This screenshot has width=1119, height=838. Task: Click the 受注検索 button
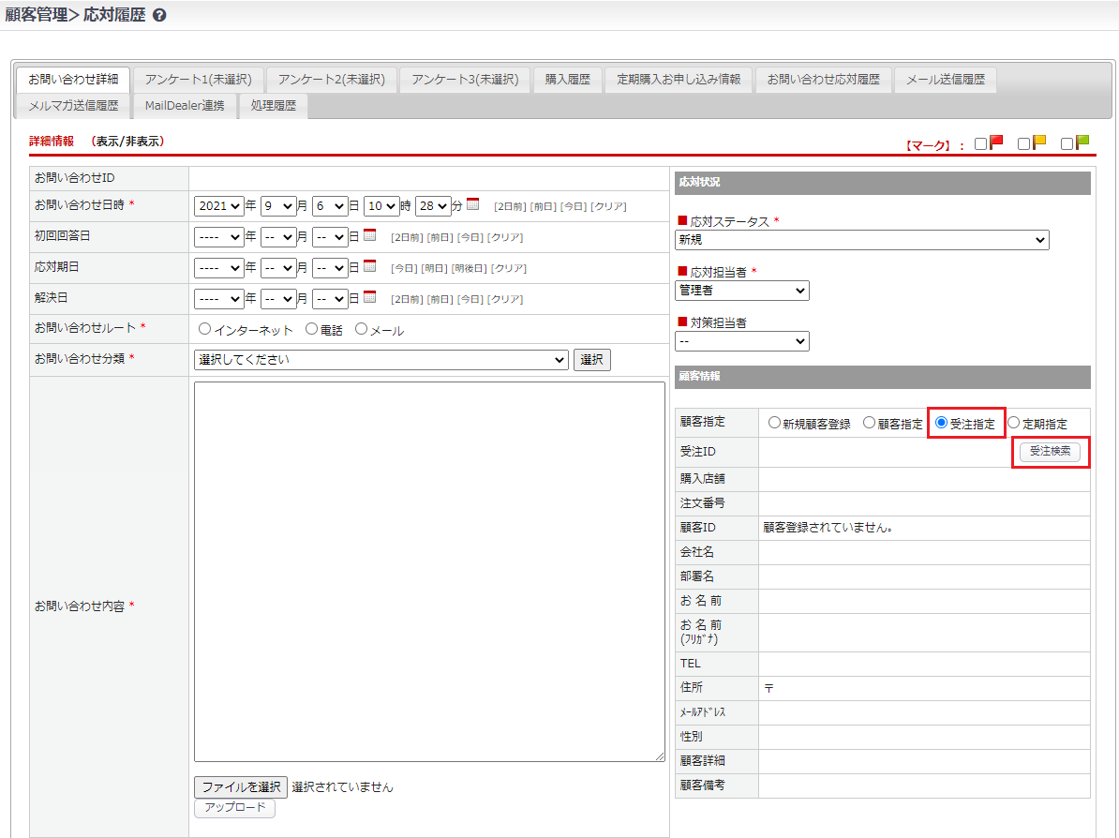pyautogui.click(x=1050, y=452)
